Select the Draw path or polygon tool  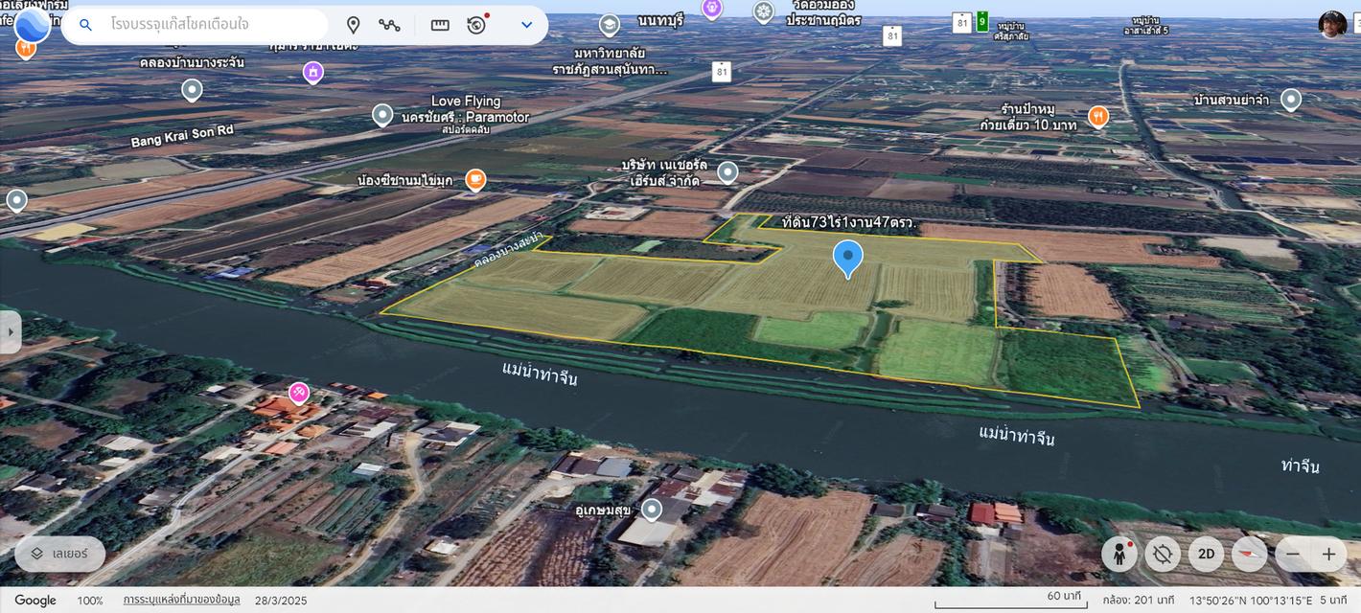tap(389, 25)
